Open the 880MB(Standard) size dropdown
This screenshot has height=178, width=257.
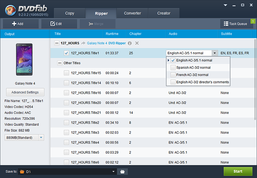(x=41, y=138)
